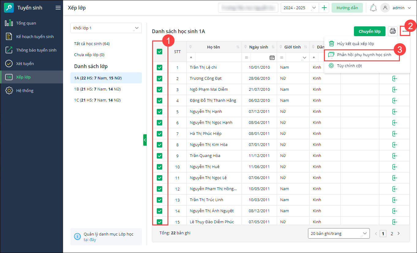Viewport: 417px width, 253px height.
Task: Uncheck the row for Trần Thị Trúc Linh
Action: point(160,200)
